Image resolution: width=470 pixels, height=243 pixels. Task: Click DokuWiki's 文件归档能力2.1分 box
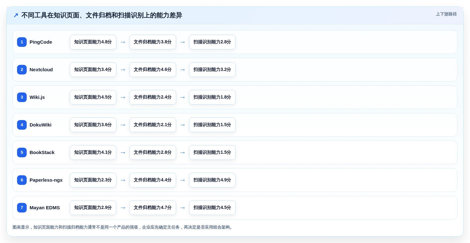click(153, 125)
